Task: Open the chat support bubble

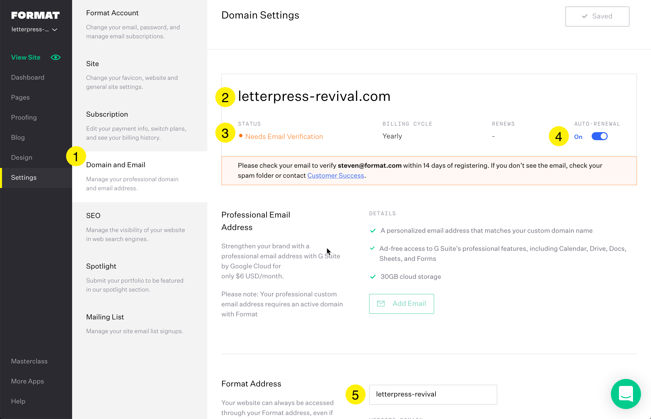Action: click(626, 394)
